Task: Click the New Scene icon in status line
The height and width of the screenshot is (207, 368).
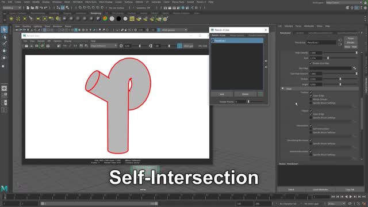Action: point(28,7)
